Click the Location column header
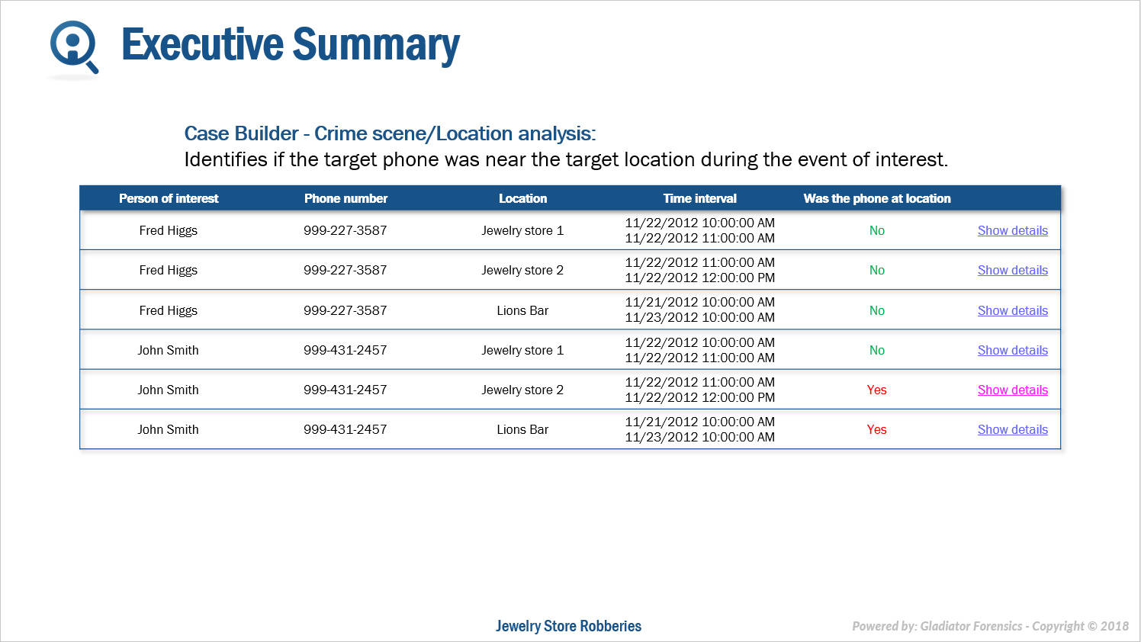Viewport: 1141px width, 642px height. pyautogui.click(x=522, y=198)
